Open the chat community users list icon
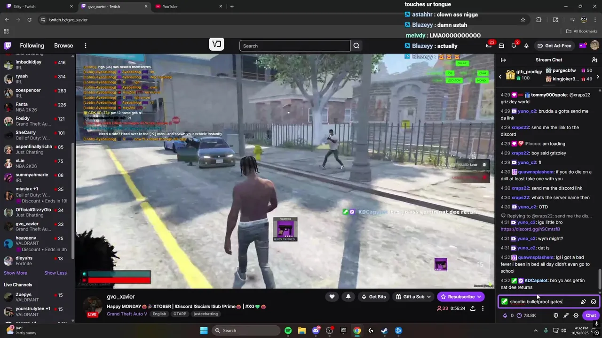The width and height of the screenshot is (602, 338). tap(594, 60)
